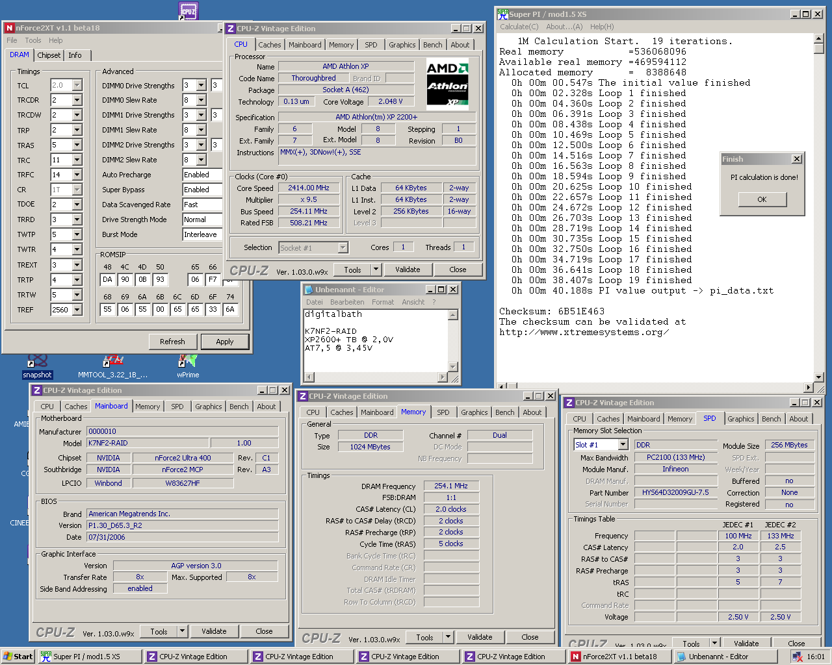The width and height of the screenshot is (832, 665).
Task: Open the snapshot desktop shortcut
Action: tap(37, 367)
